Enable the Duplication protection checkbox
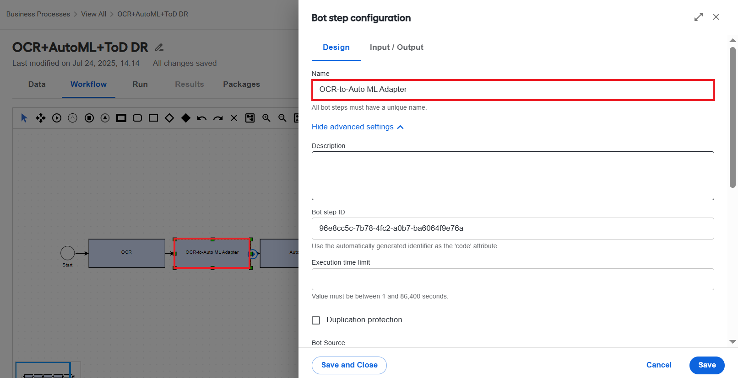The width and height of the screenshot is (738, 378). point(316,320)
